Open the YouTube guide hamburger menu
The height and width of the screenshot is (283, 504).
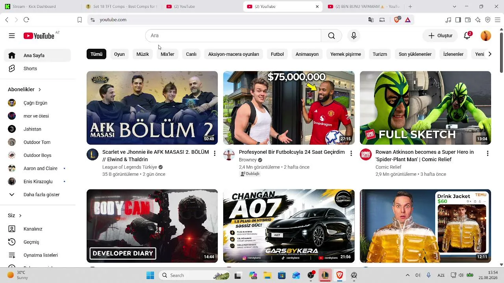click(x=12, y=36)
